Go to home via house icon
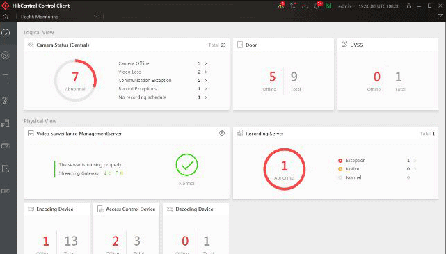The height and width of the screenshot is (254, 446). point(6,17)
